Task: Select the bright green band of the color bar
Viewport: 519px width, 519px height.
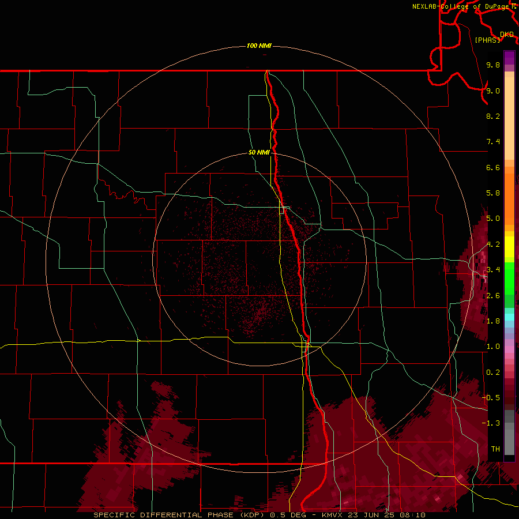Action: coord(509,279)
